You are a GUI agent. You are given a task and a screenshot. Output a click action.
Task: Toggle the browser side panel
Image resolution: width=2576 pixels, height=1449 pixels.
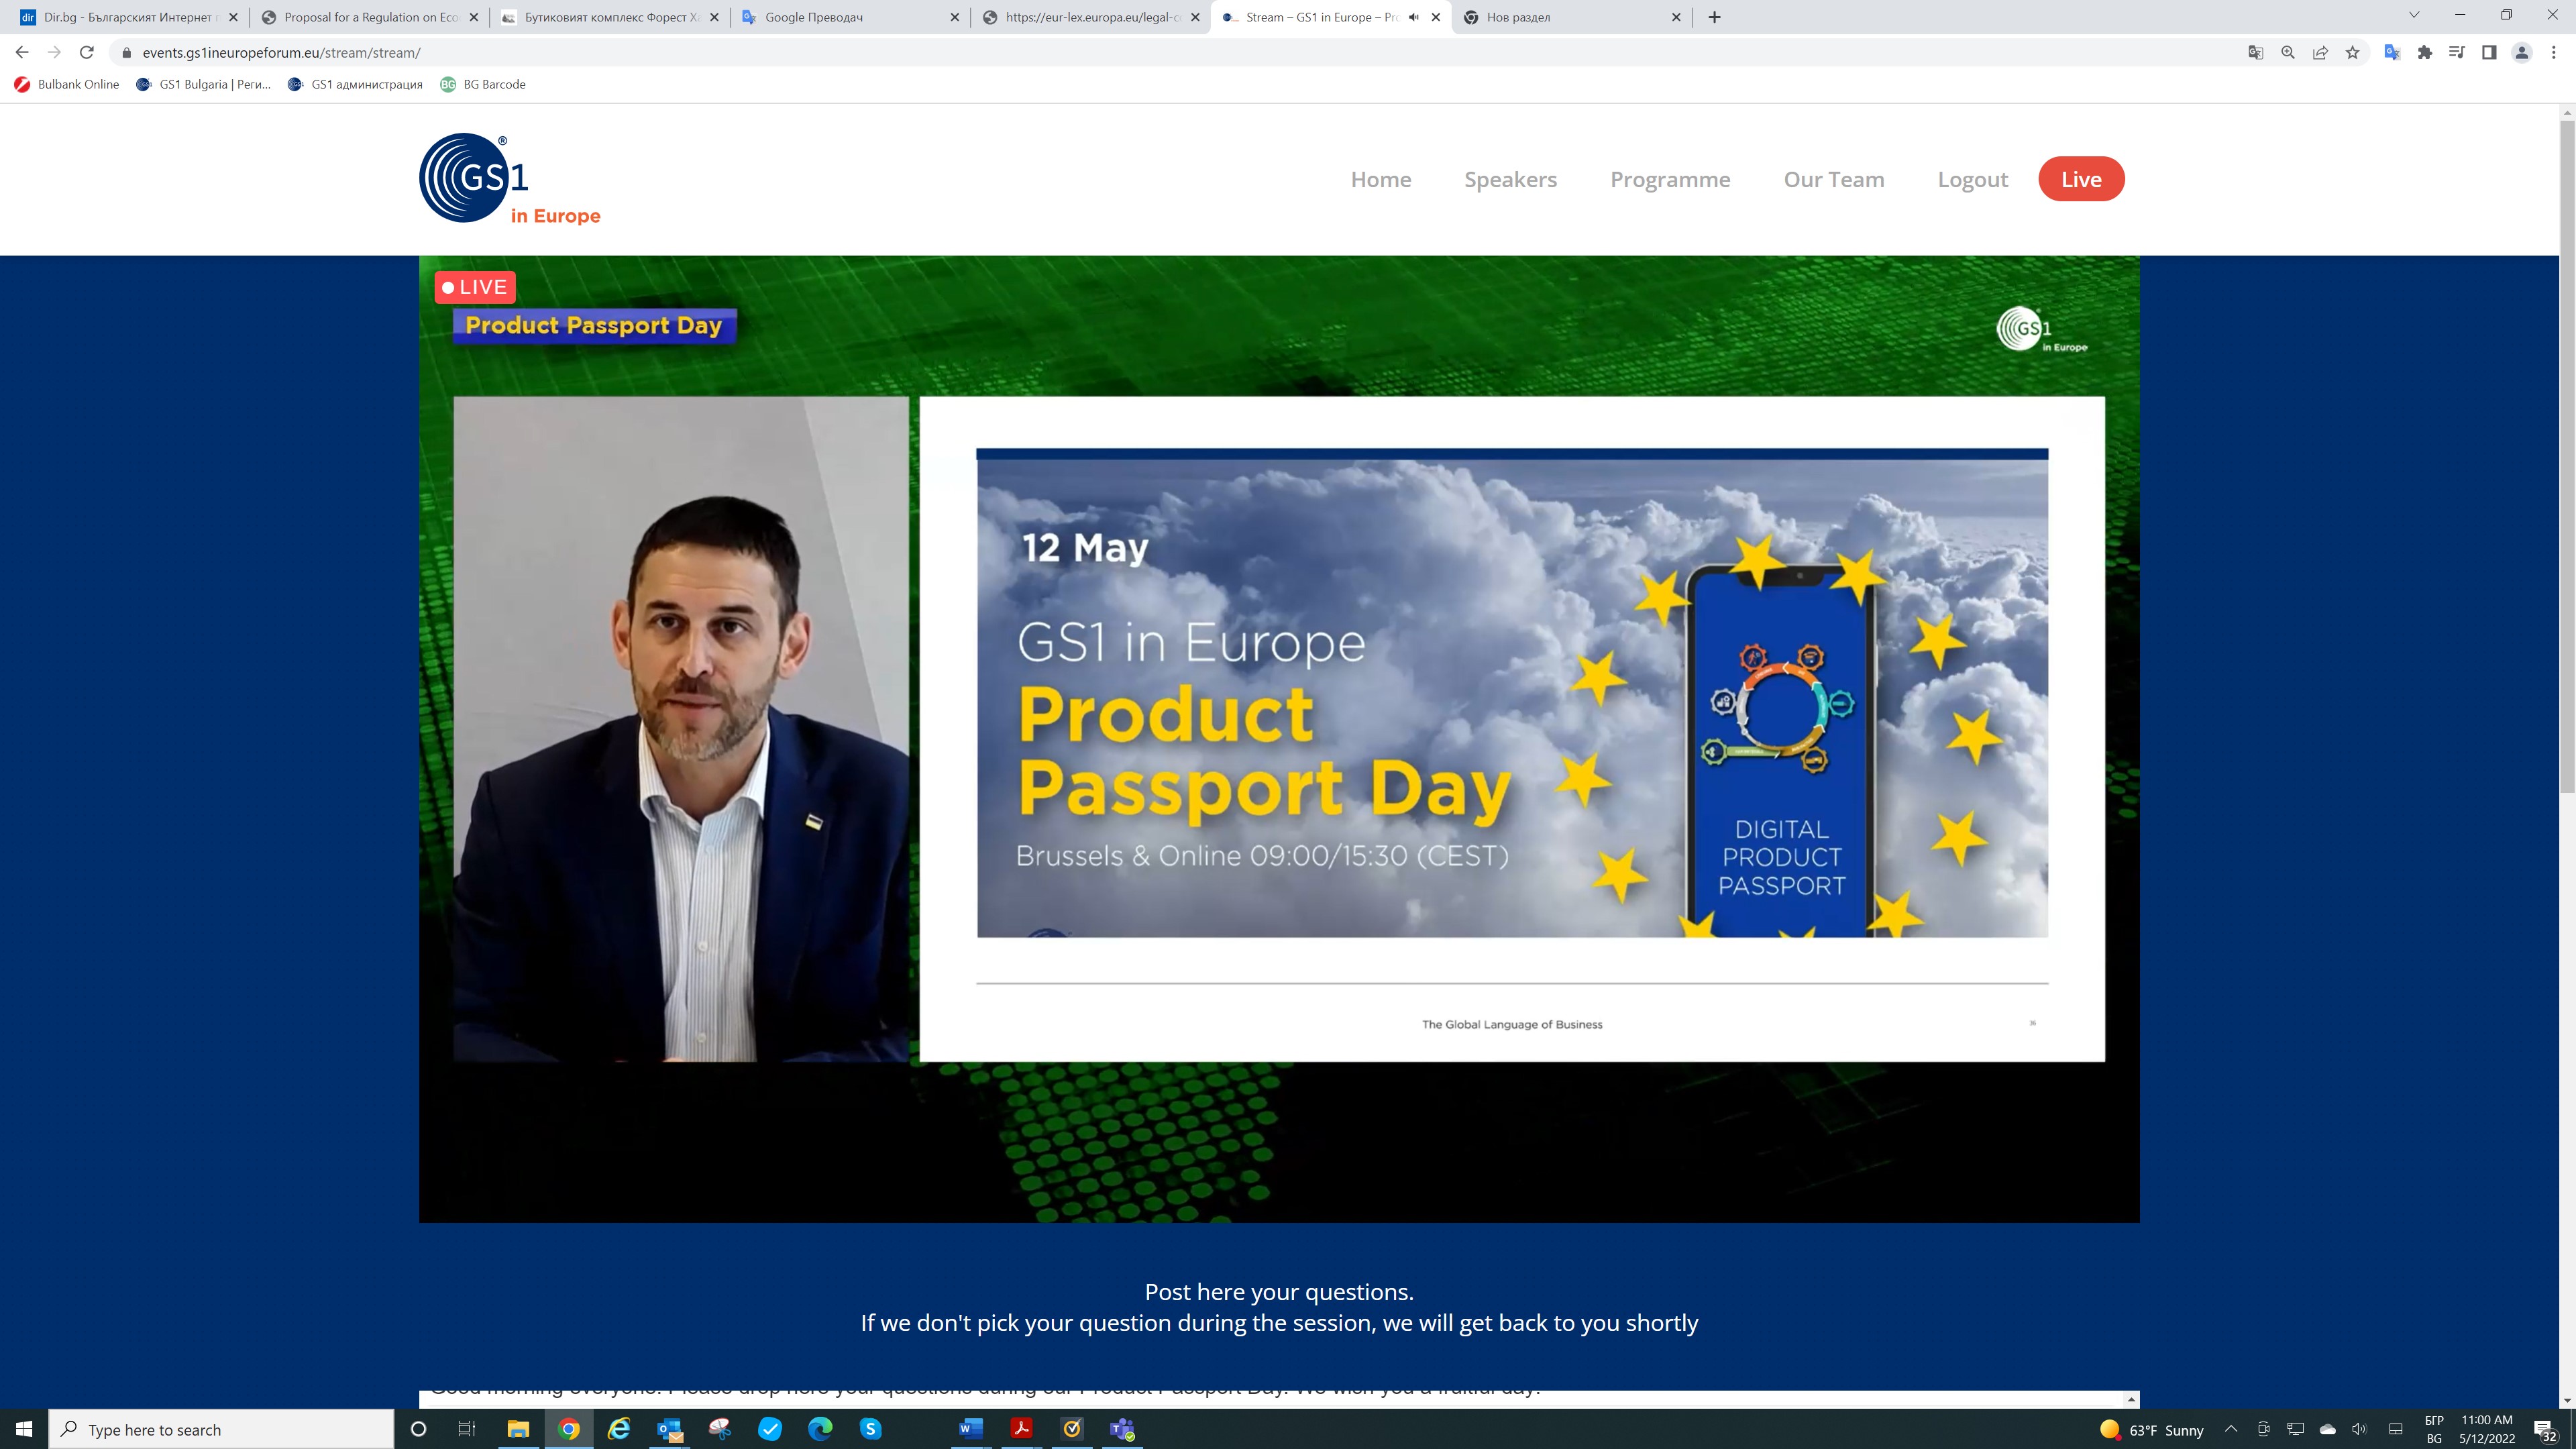[2489, 53]
